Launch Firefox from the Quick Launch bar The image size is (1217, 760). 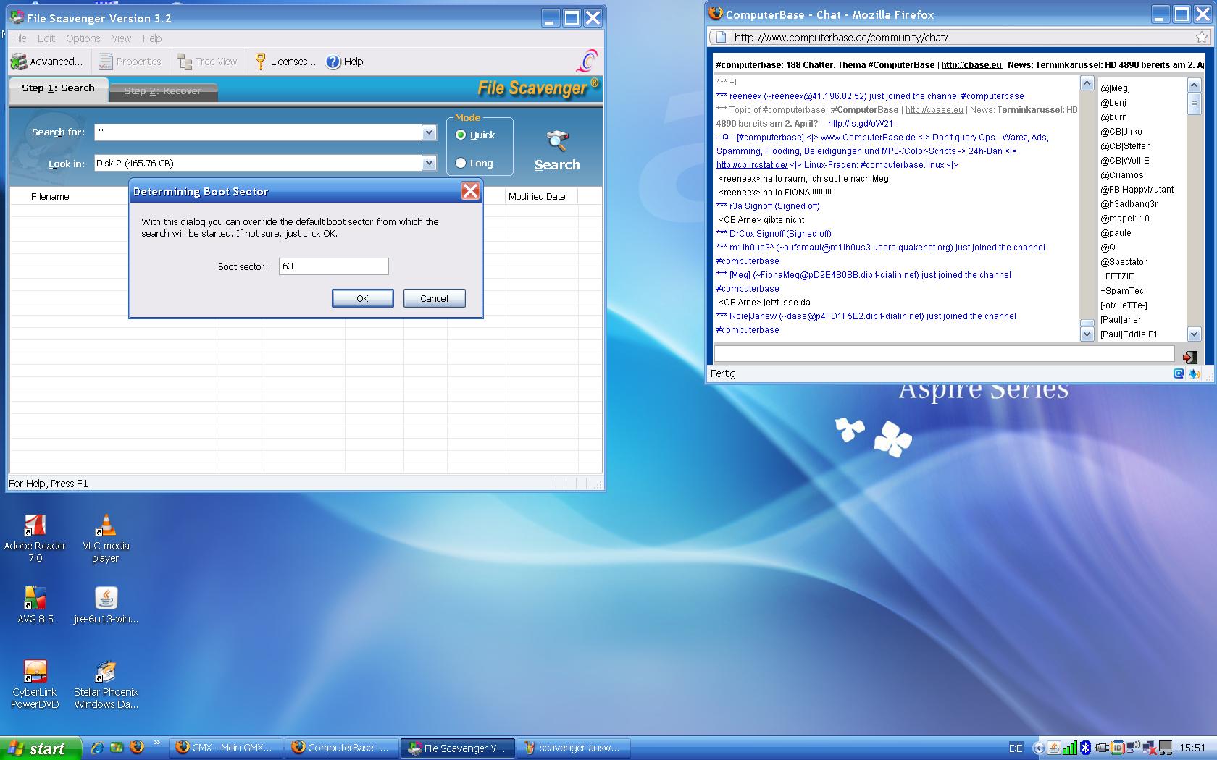point(136,748)
